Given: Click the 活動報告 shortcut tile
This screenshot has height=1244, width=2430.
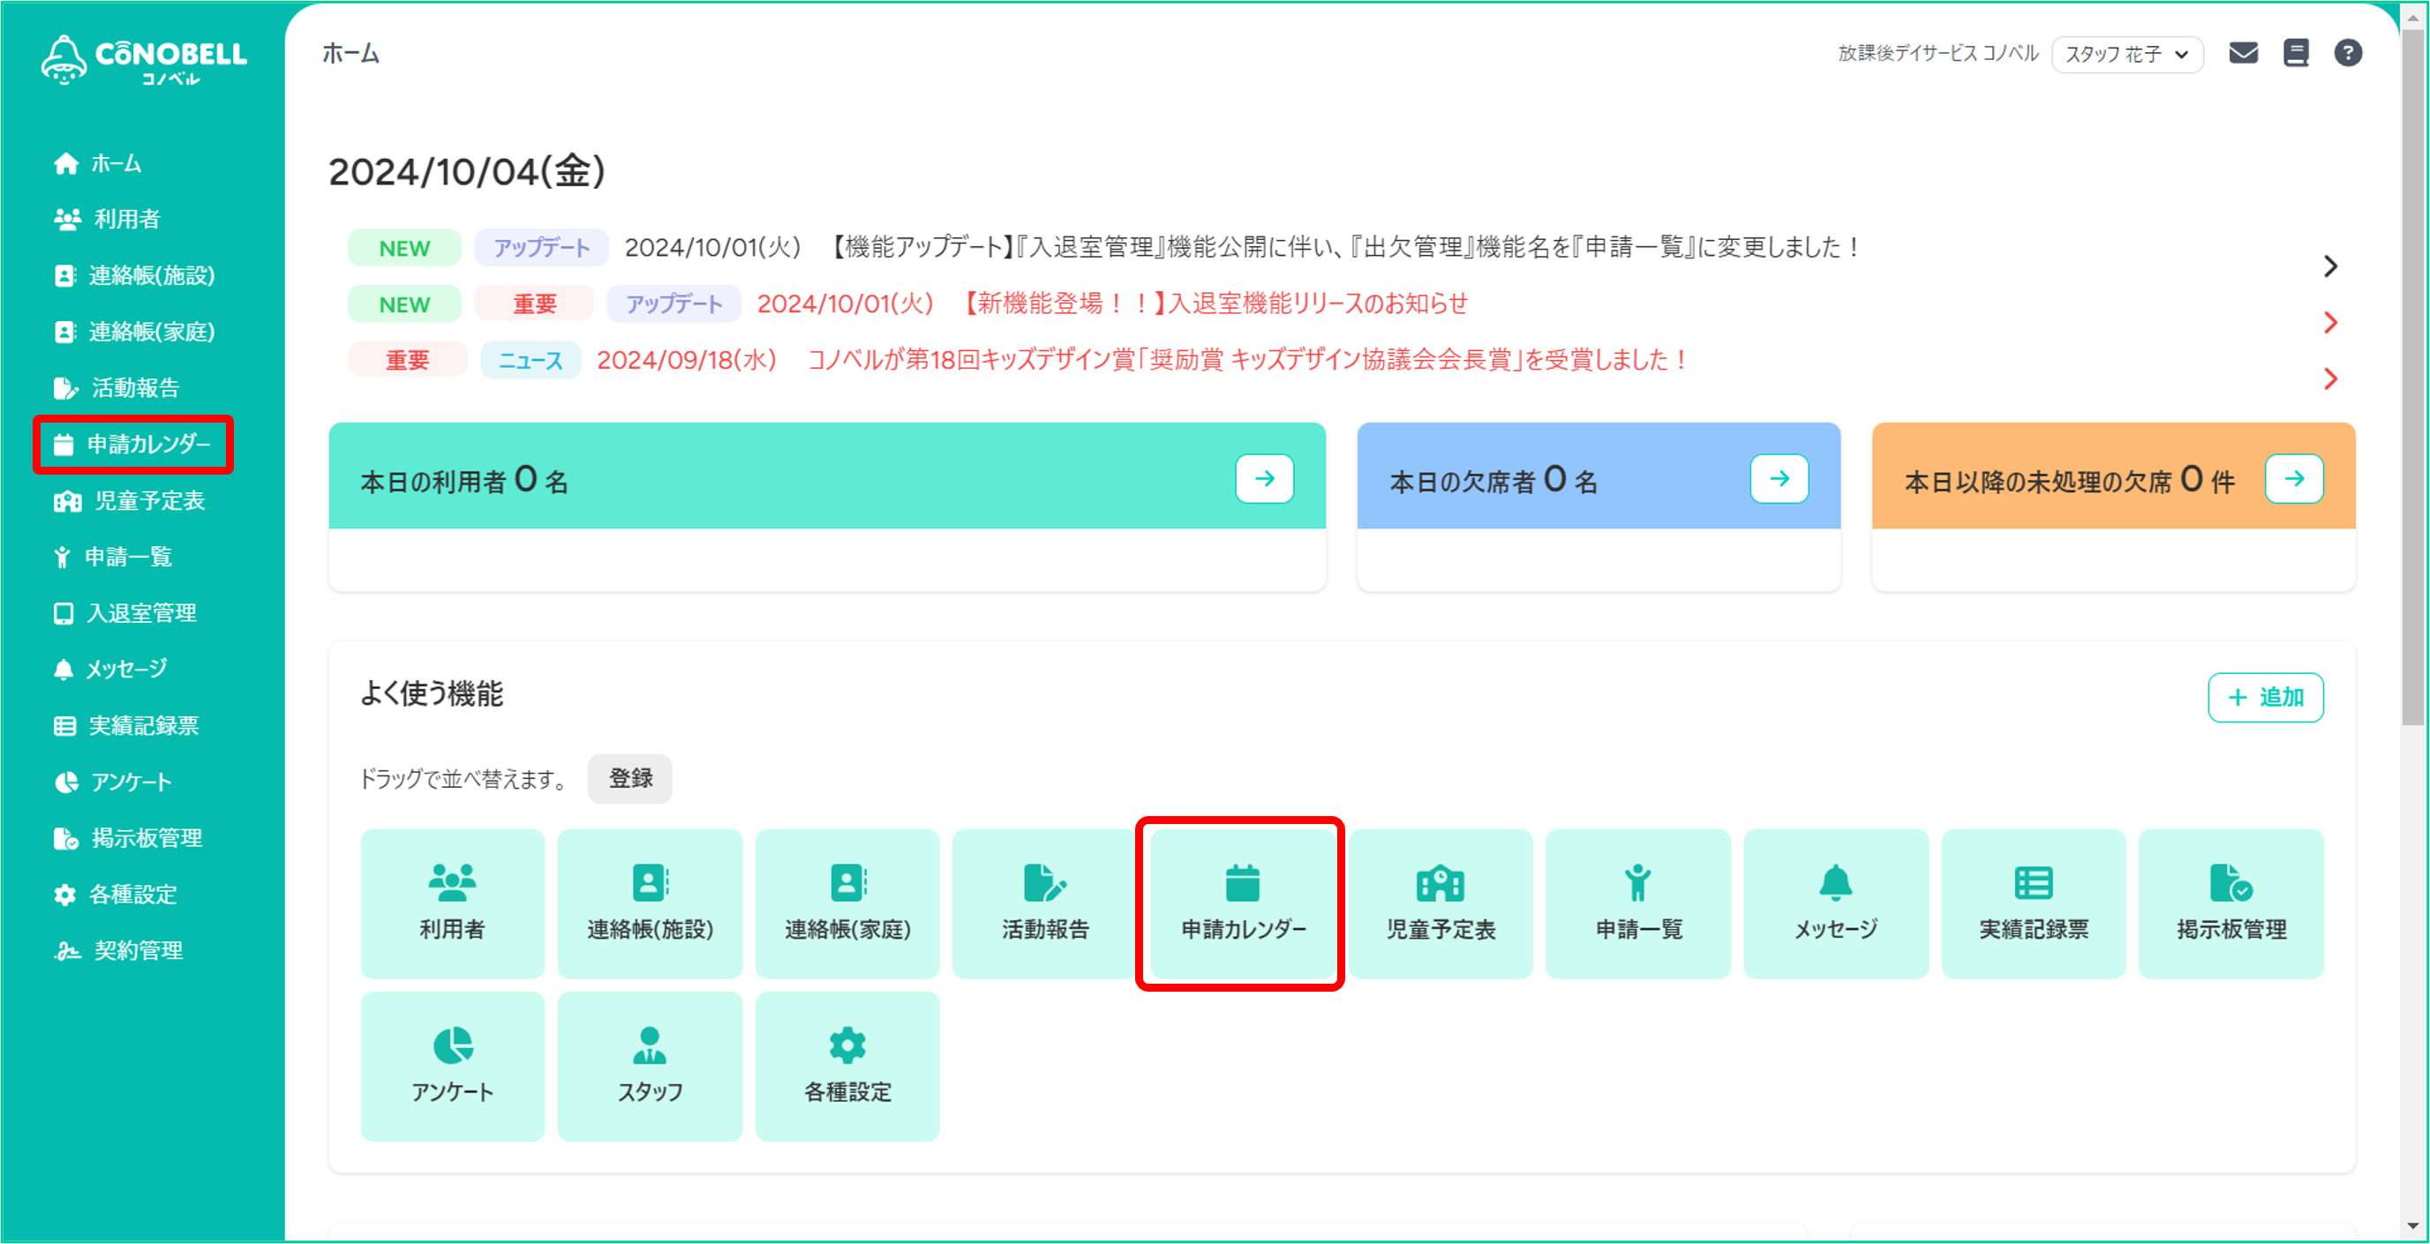Looking at the screenshot, I should tap(1045, 903).
